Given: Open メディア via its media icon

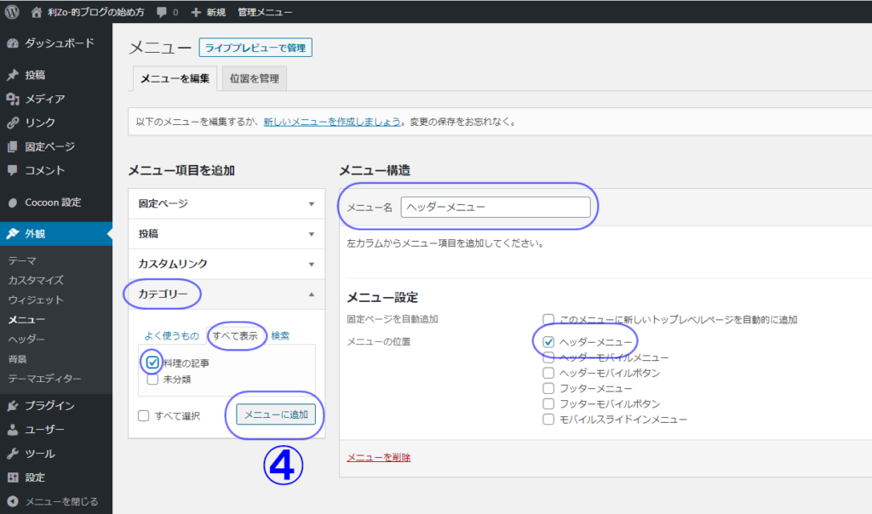Looking at the screenshot, I should click(x=13, y=99).
